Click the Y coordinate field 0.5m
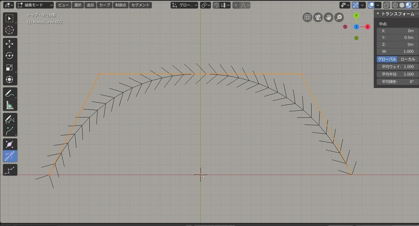Screen dimensions: 419x226 tap(397, 37)
